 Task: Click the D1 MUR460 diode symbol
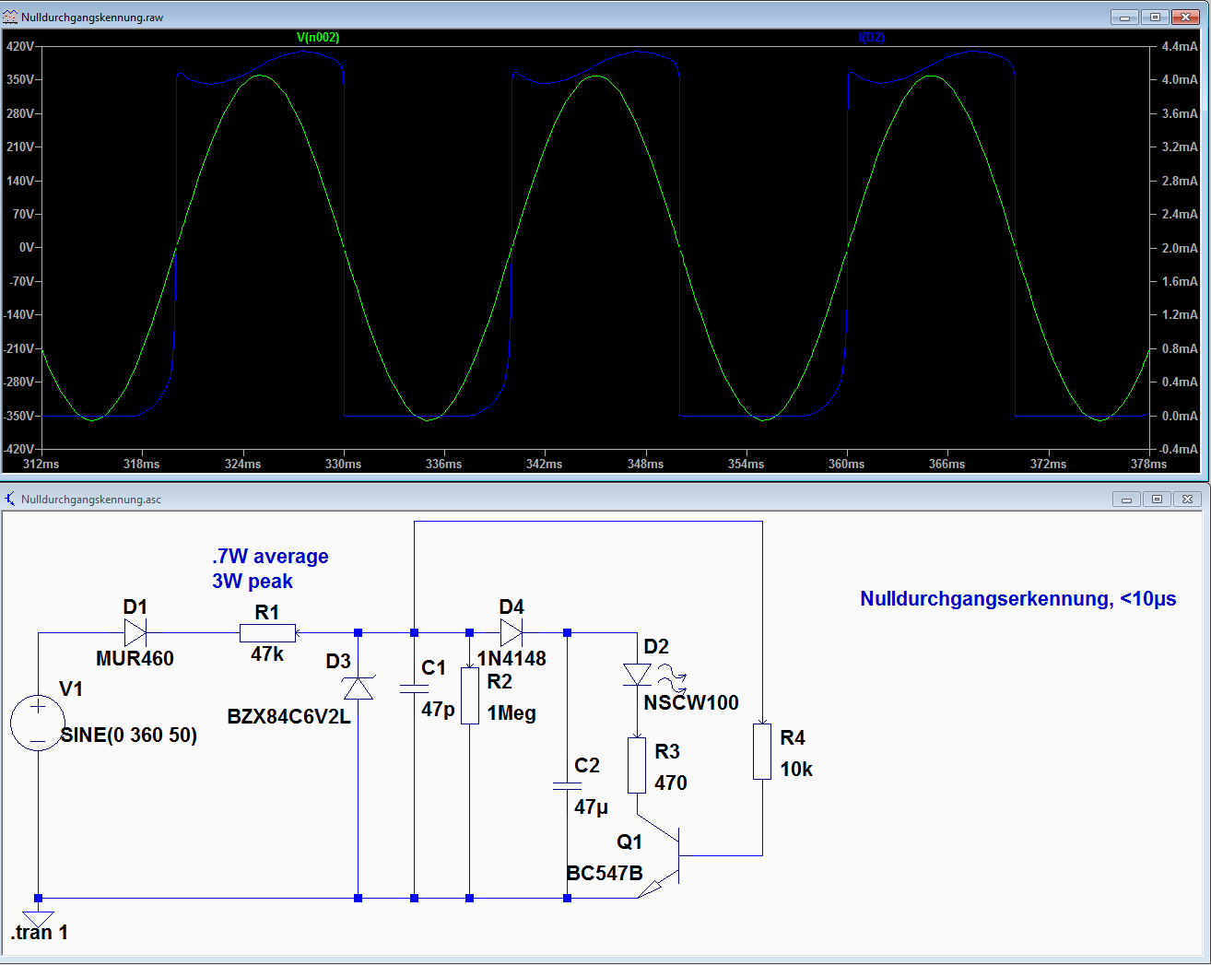coord(135,632)
